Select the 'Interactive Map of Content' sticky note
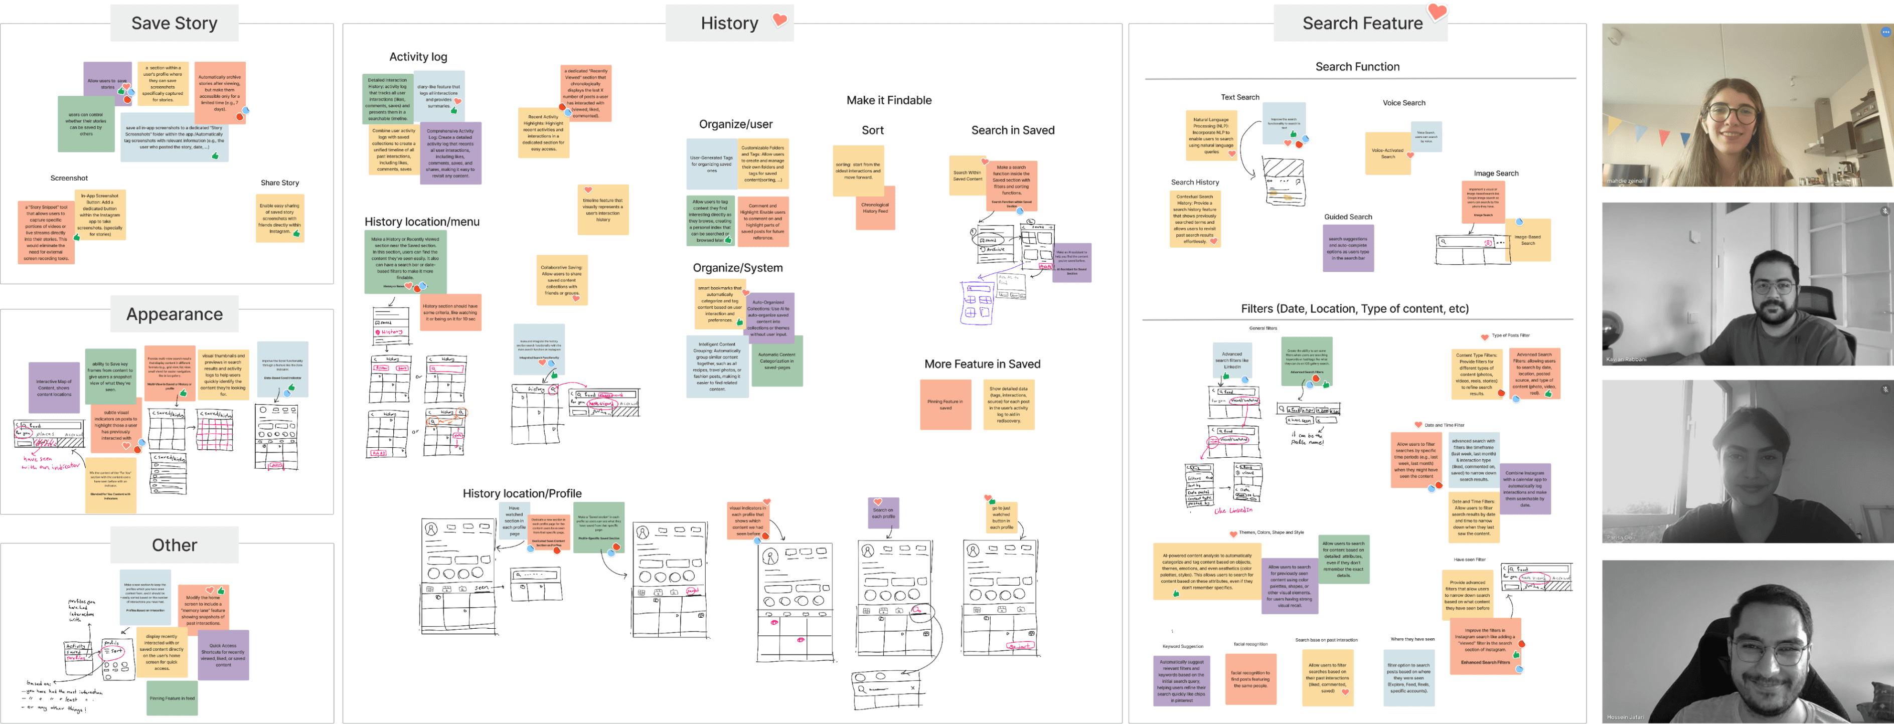 (54, 388)
